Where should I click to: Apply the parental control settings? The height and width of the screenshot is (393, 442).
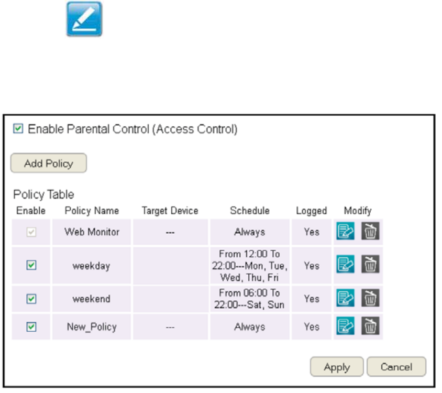(337, 367)
